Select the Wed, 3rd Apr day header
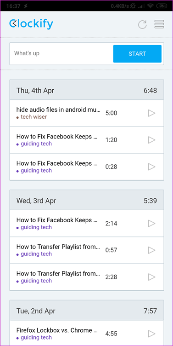 87,200
